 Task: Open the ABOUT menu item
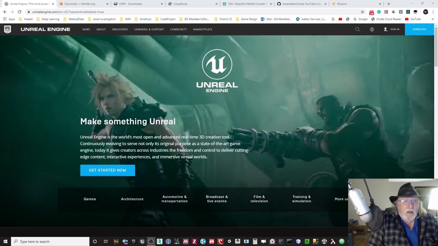(101, 29)
